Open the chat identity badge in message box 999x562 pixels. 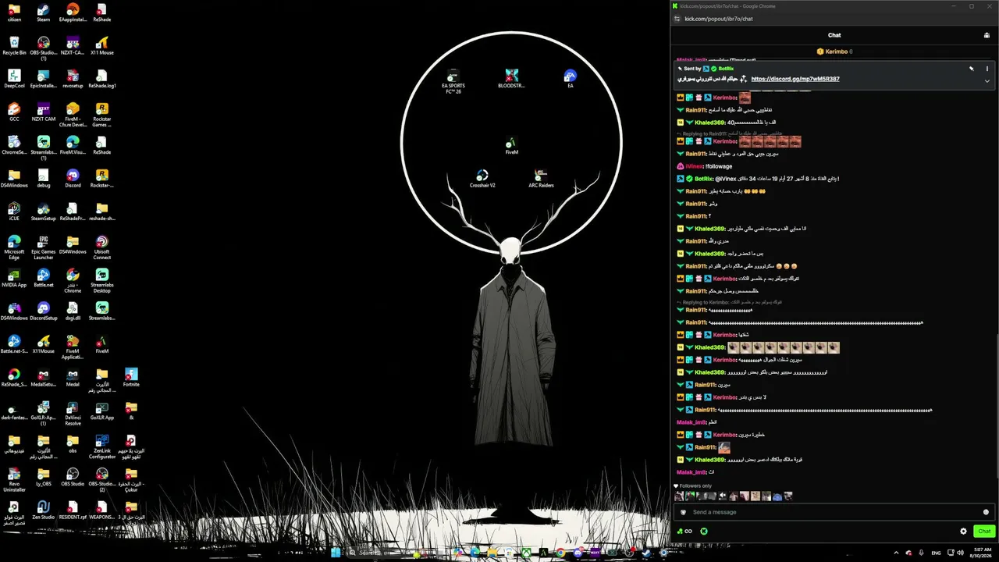684,512
